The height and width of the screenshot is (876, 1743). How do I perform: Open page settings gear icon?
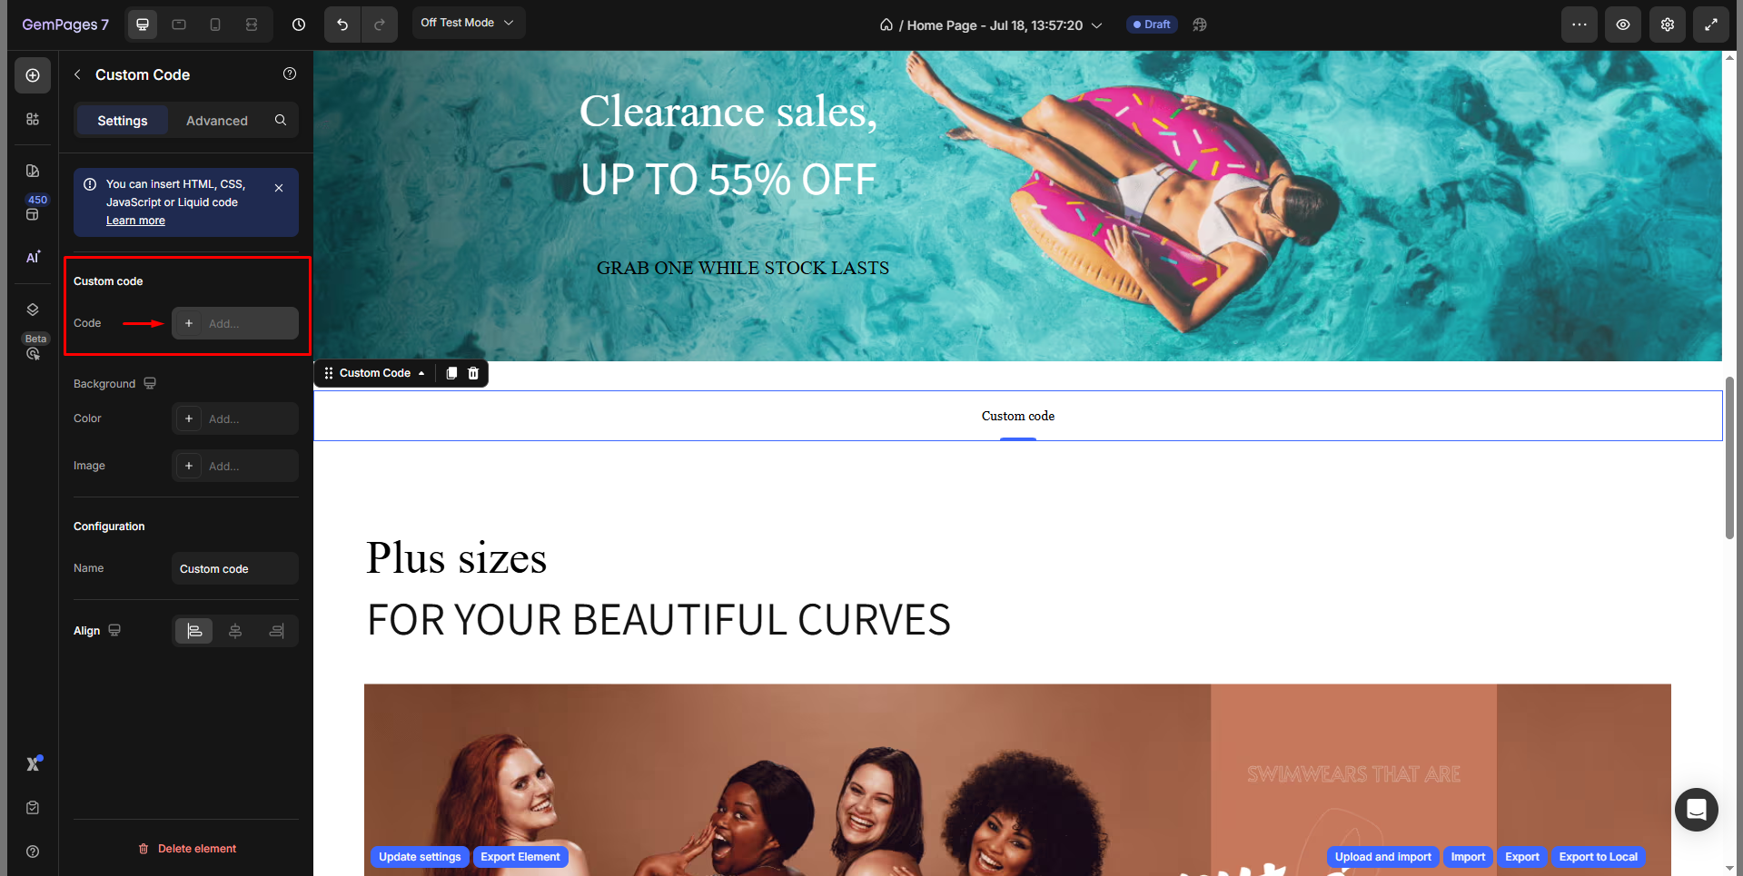coord(1668,25)
